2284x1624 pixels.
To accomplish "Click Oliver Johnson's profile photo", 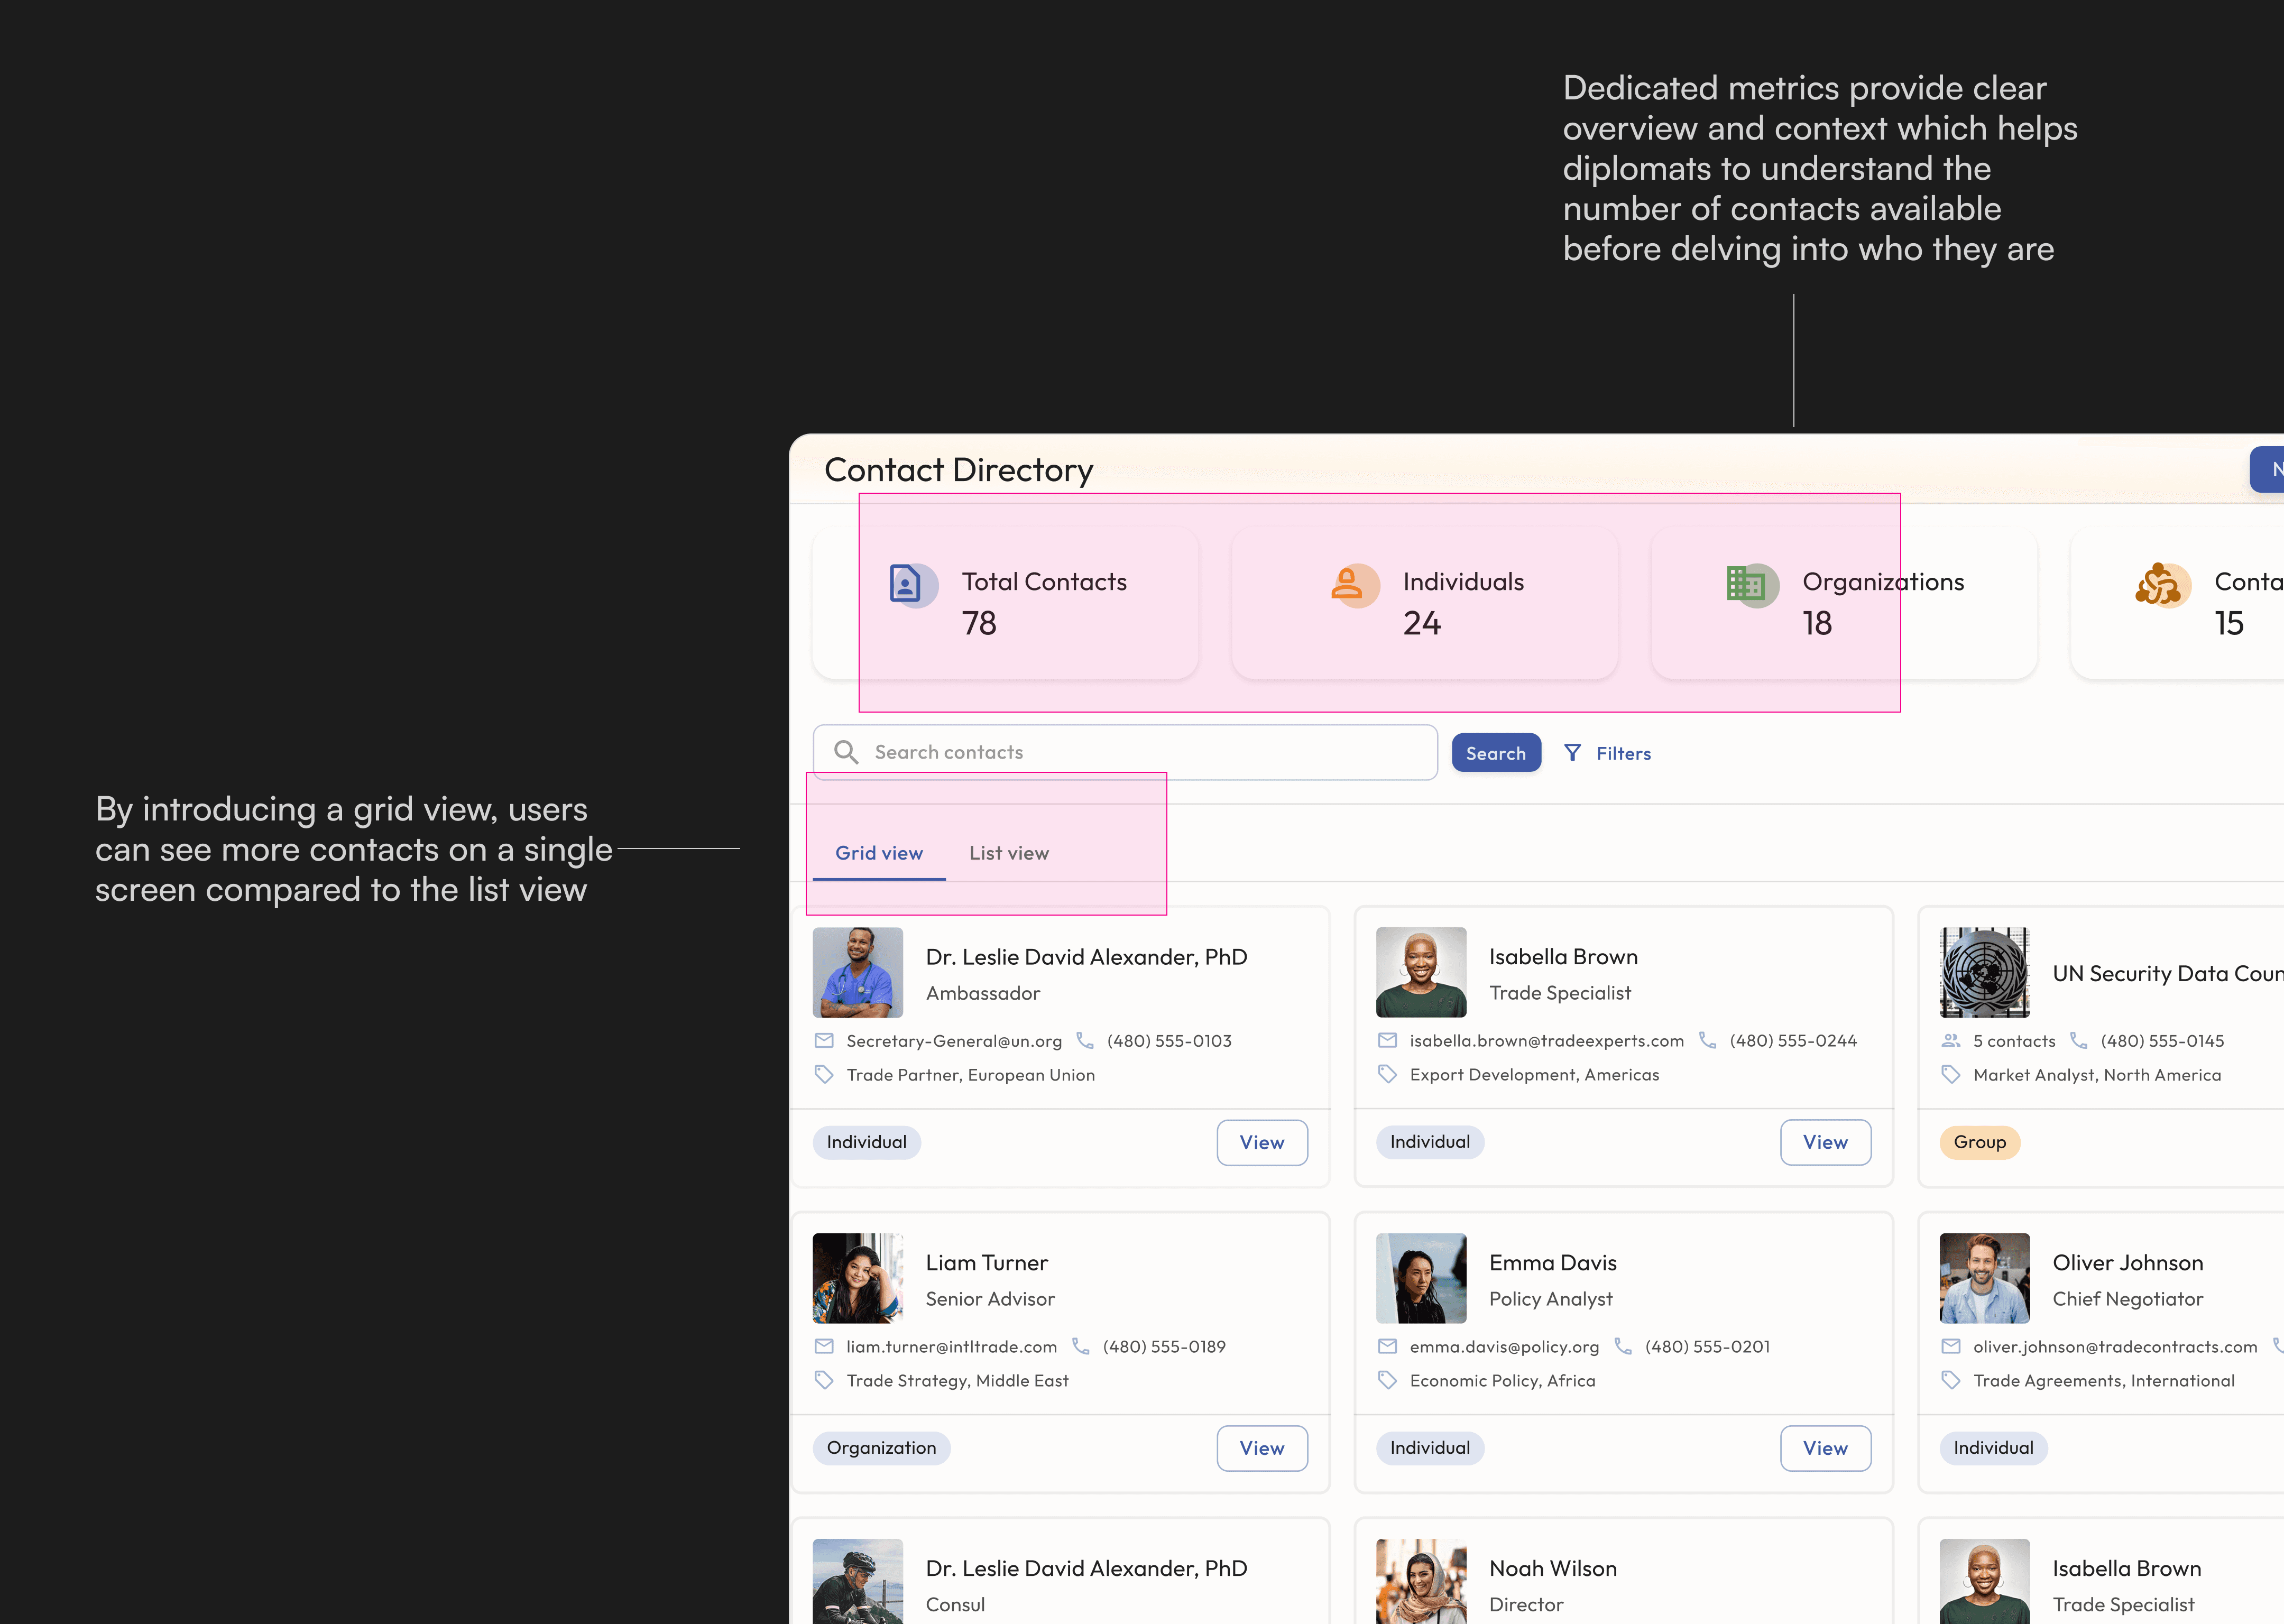I will pos(1984,1278).
